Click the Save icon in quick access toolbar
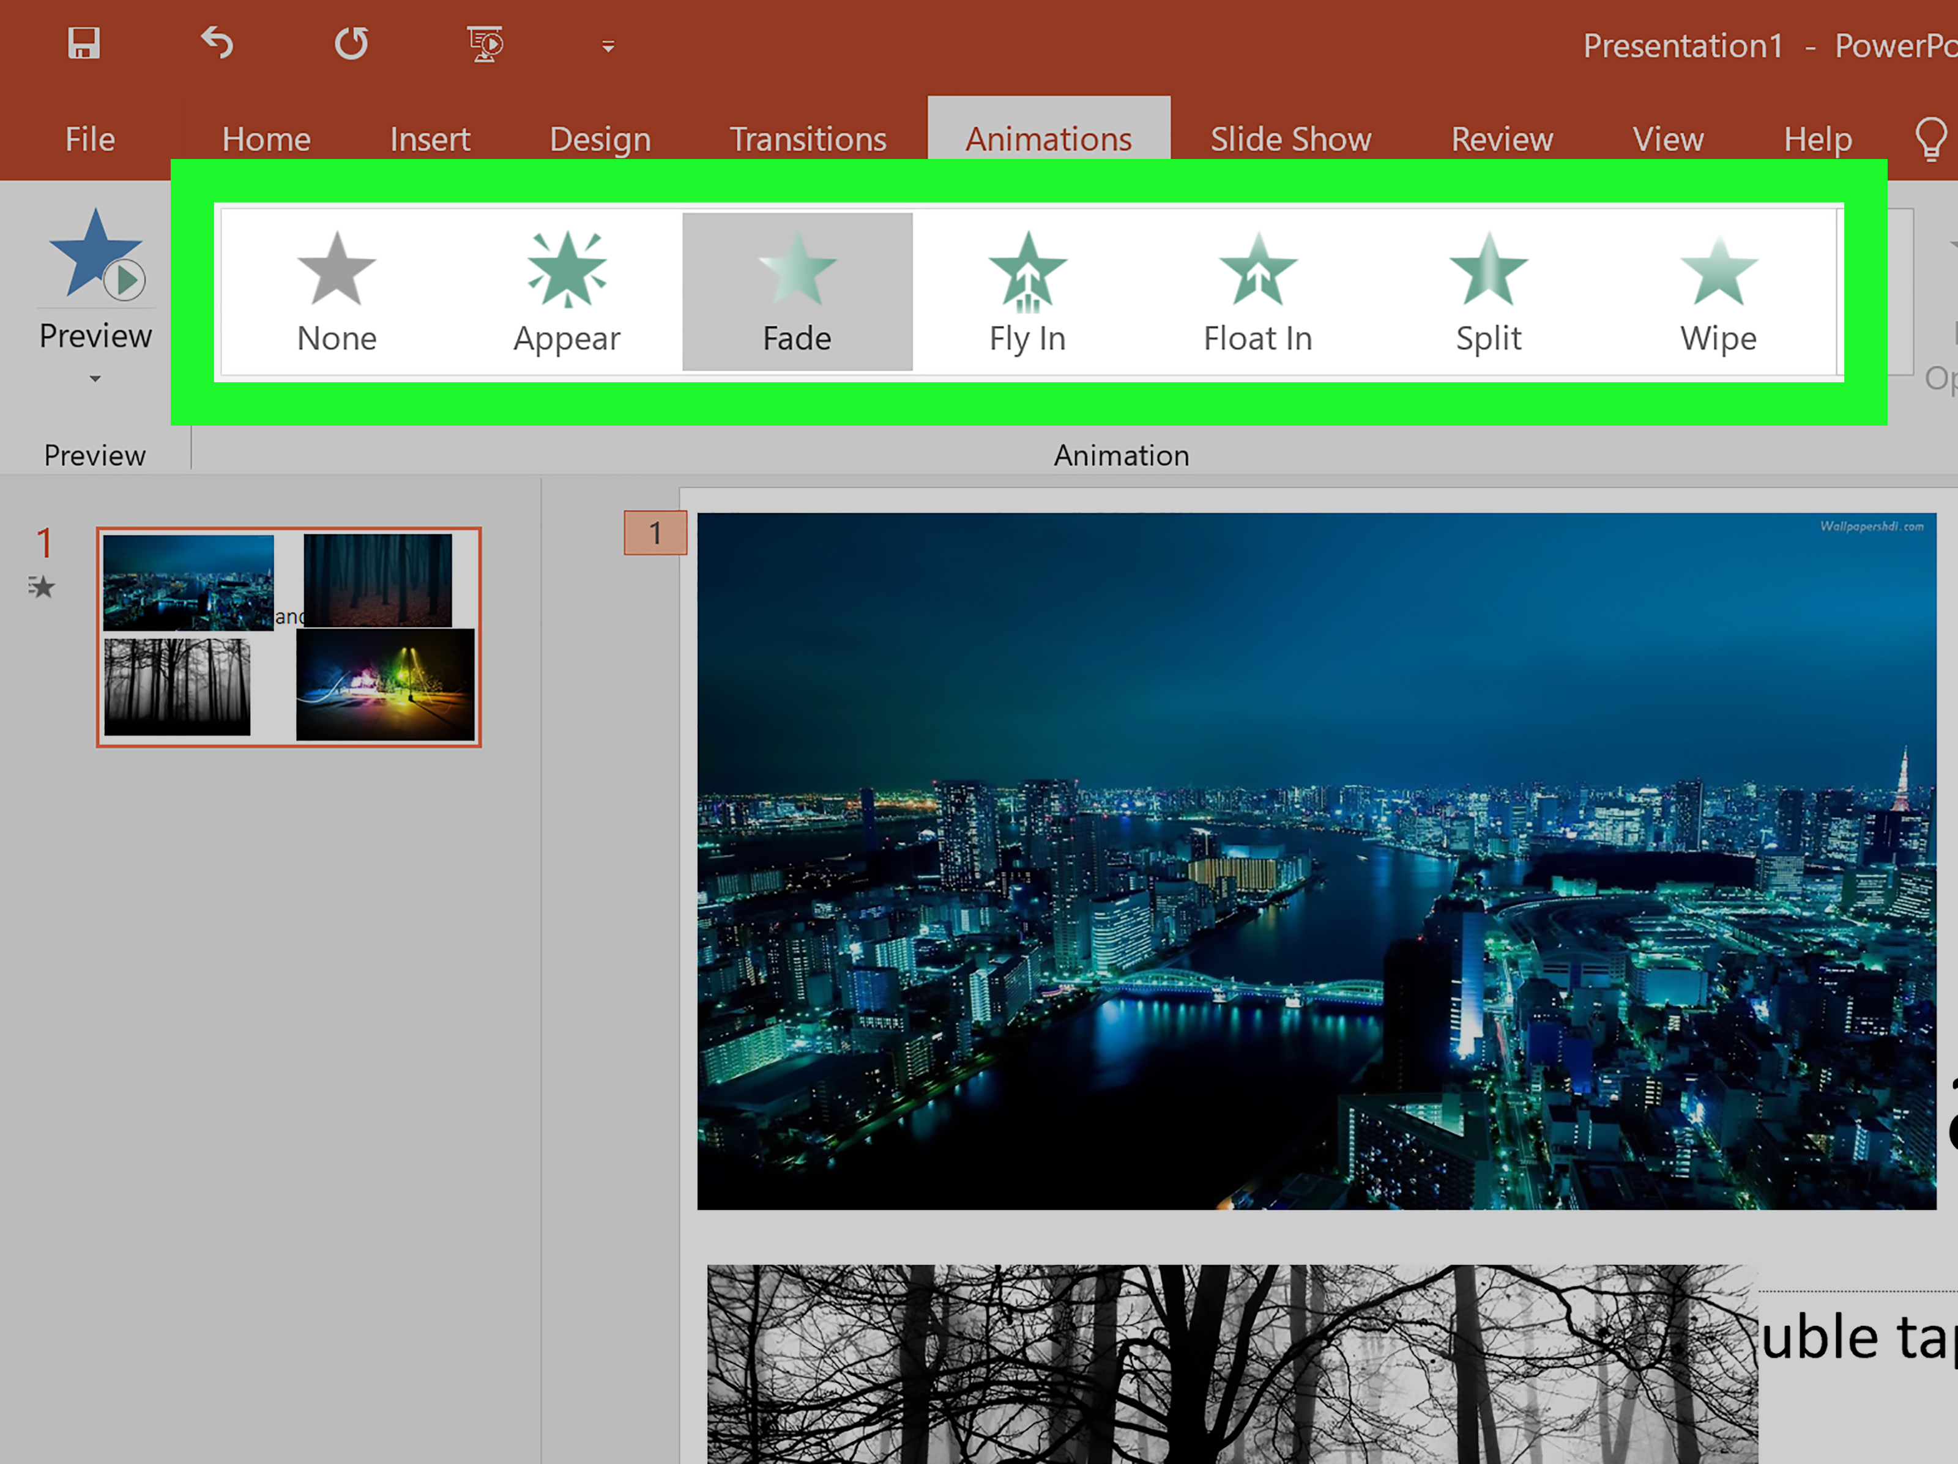Image resolution: width=1958 pixels, height=1464 pixels. pos(84,42)
